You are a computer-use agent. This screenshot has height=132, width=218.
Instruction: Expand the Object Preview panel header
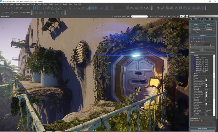(202, 128)
